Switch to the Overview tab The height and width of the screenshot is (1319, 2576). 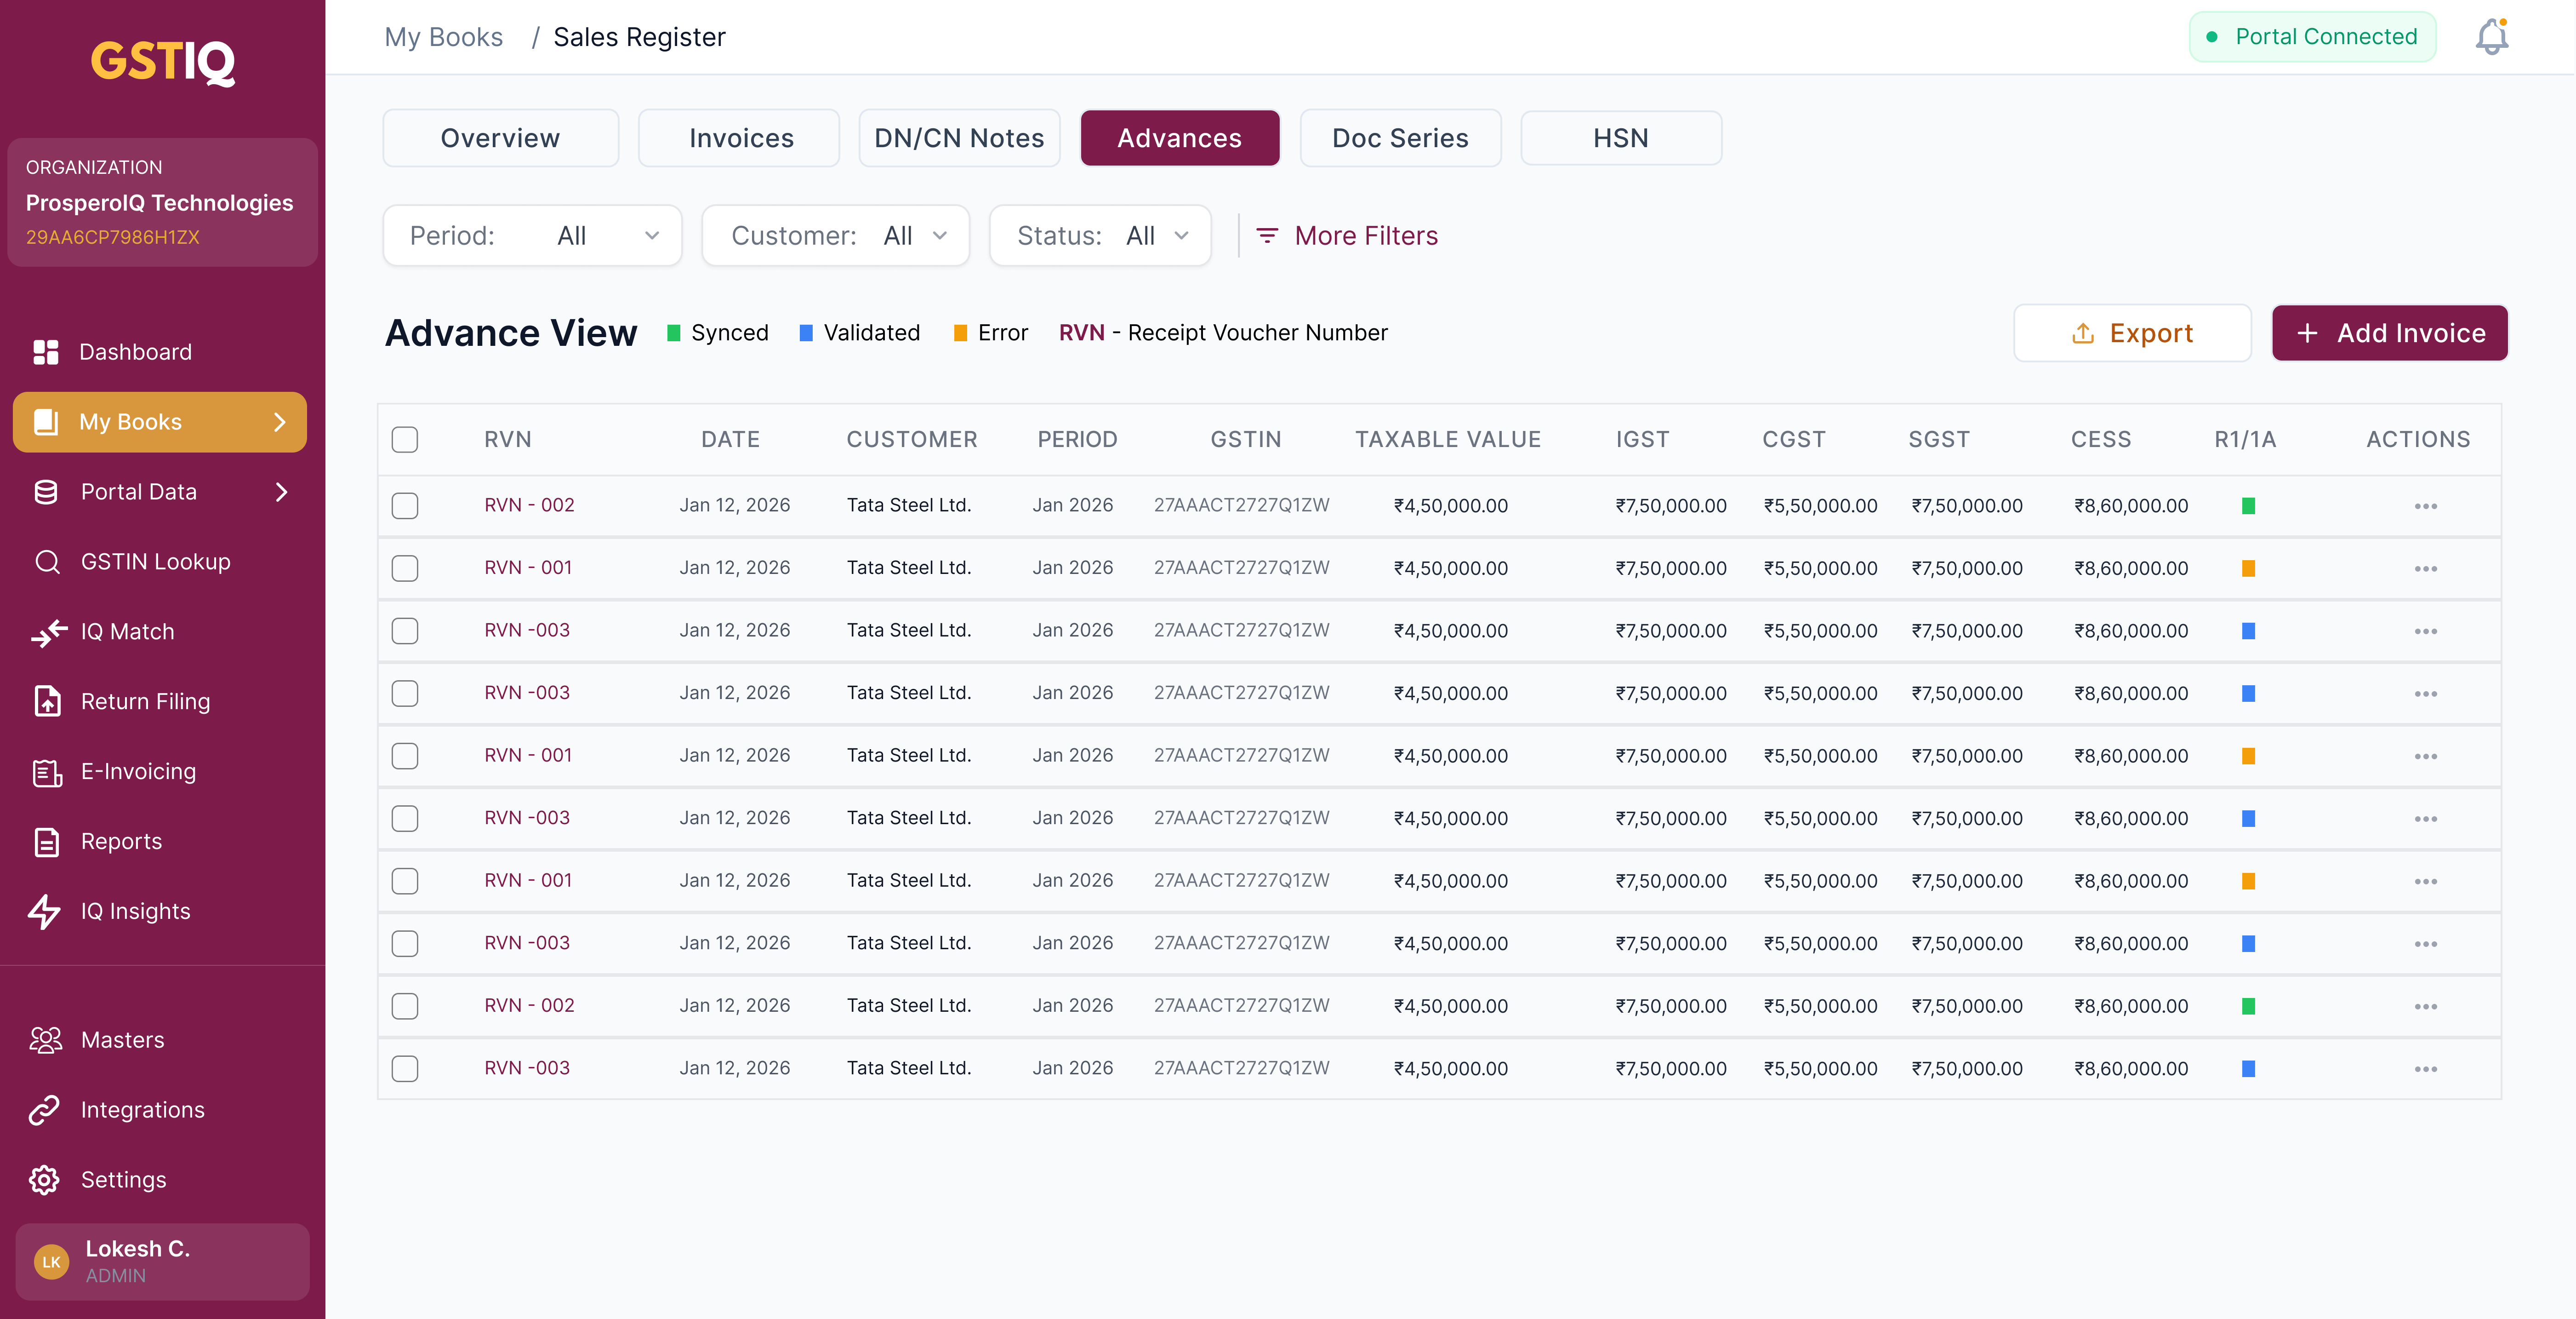pos(501,138)
